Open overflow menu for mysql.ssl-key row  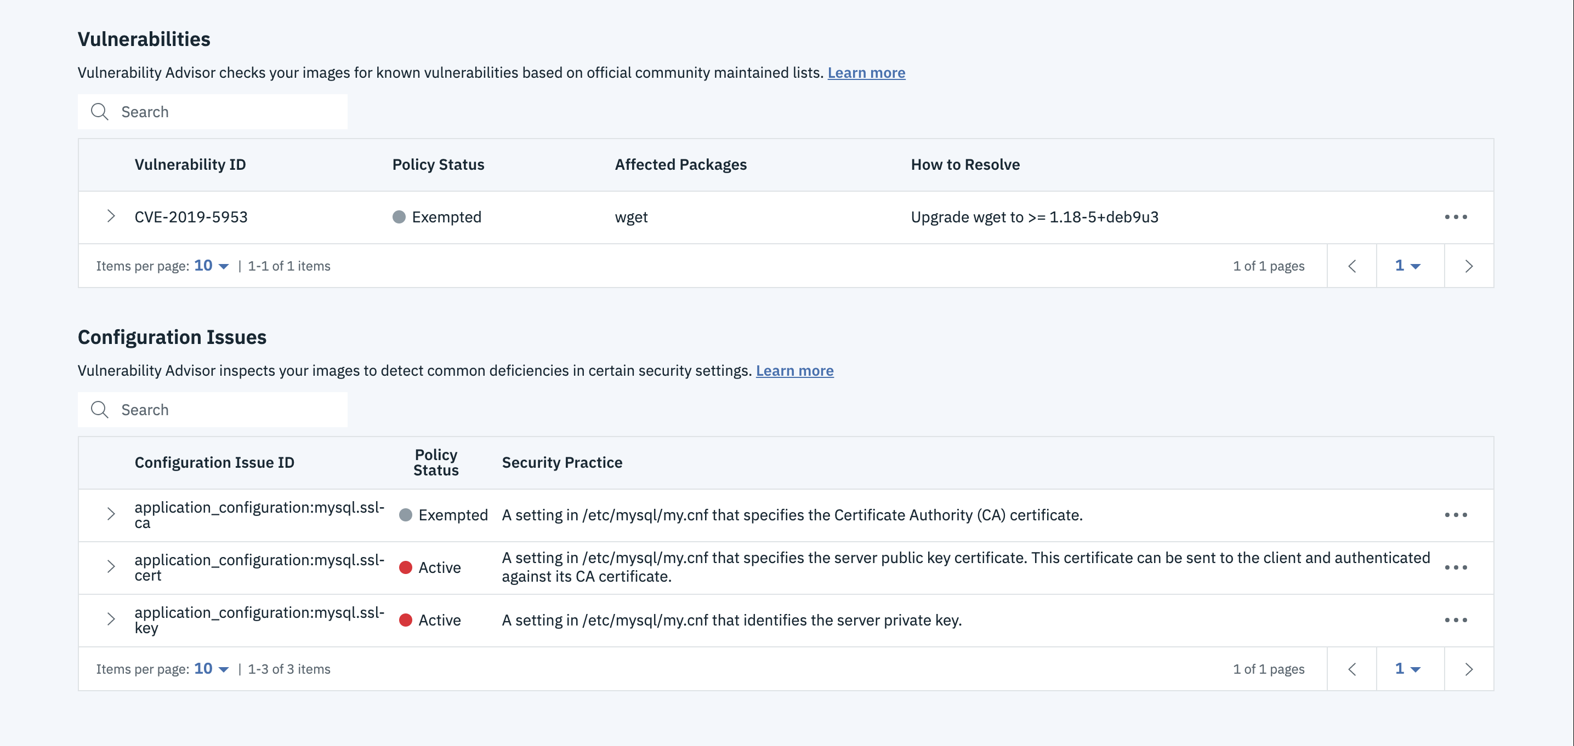[x=1456, y=619]
